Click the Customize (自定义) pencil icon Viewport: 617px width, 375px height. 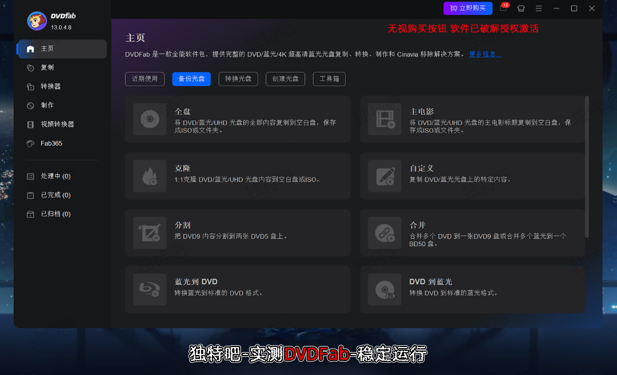[x=384, y=176]
